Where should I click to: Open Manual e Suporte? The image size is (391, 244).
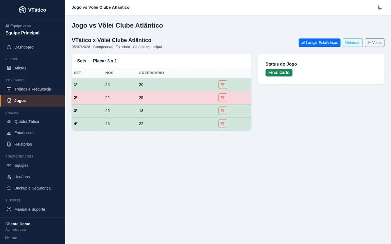pos(33,209)
